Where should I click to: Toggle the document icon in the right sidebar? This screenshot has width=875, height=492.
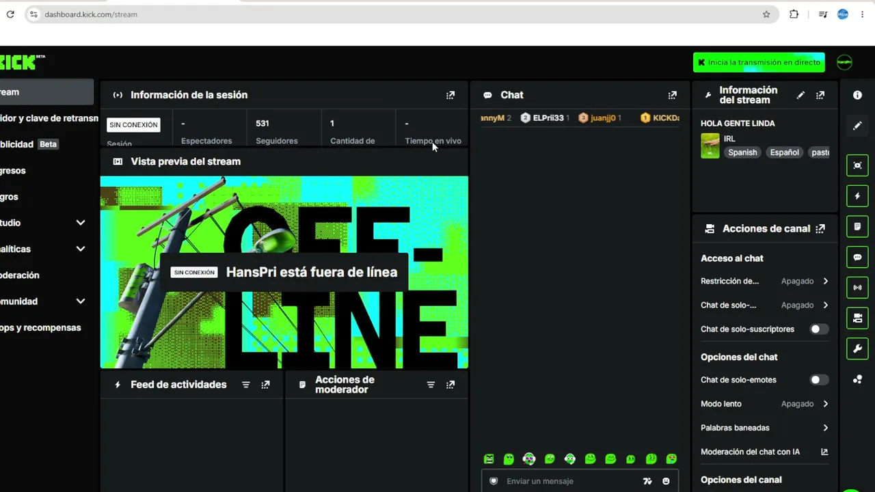tap(857, 226)
